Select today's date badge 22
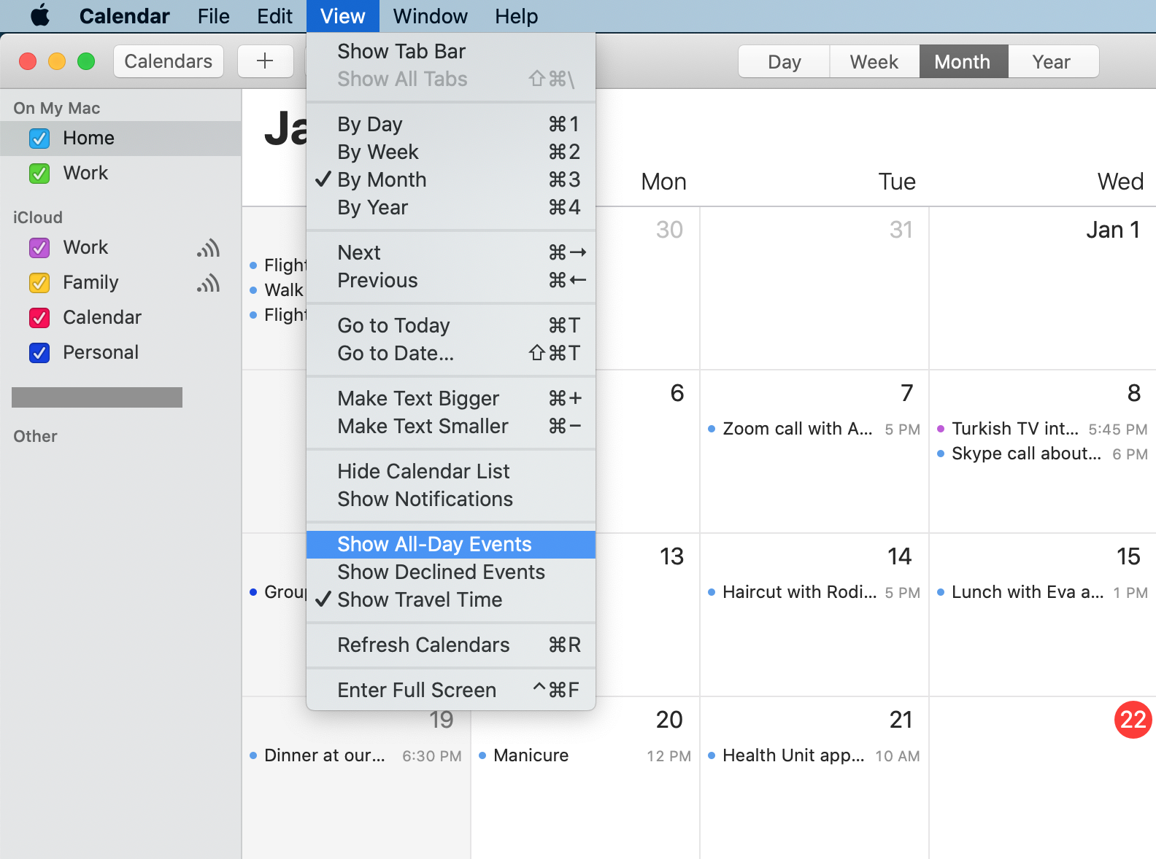The height and width of the screenshot is (859, 1156). 1133,720
